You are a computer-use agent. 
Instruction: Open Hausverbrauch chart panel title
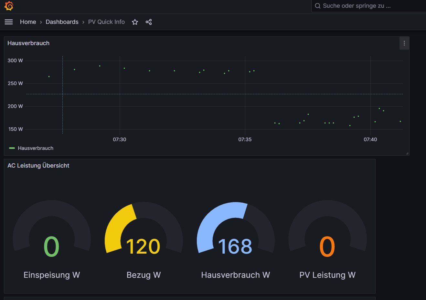point(28,43)
